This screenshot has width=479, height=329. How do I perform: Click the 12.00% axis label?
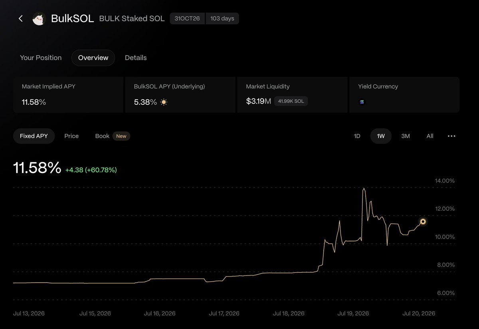445,209
